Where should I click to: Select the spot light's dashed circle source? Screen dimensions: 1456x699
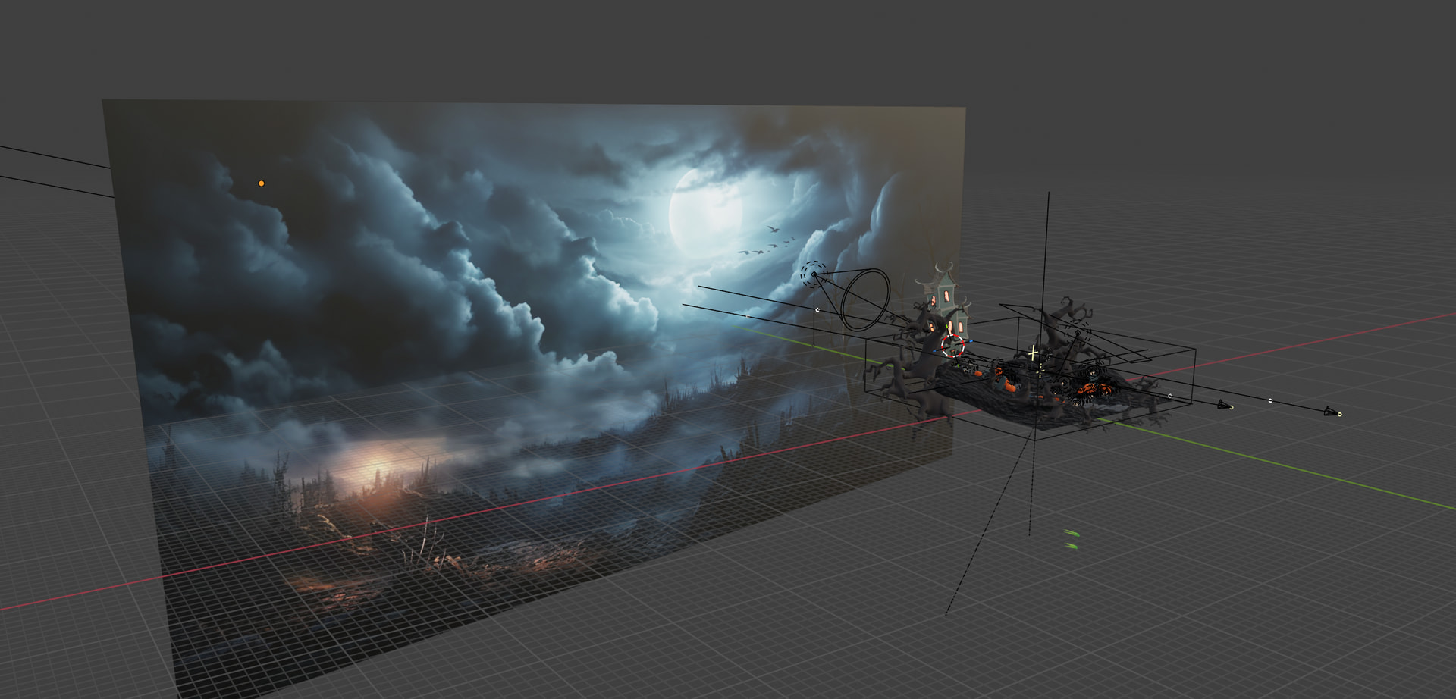point(814,274)
